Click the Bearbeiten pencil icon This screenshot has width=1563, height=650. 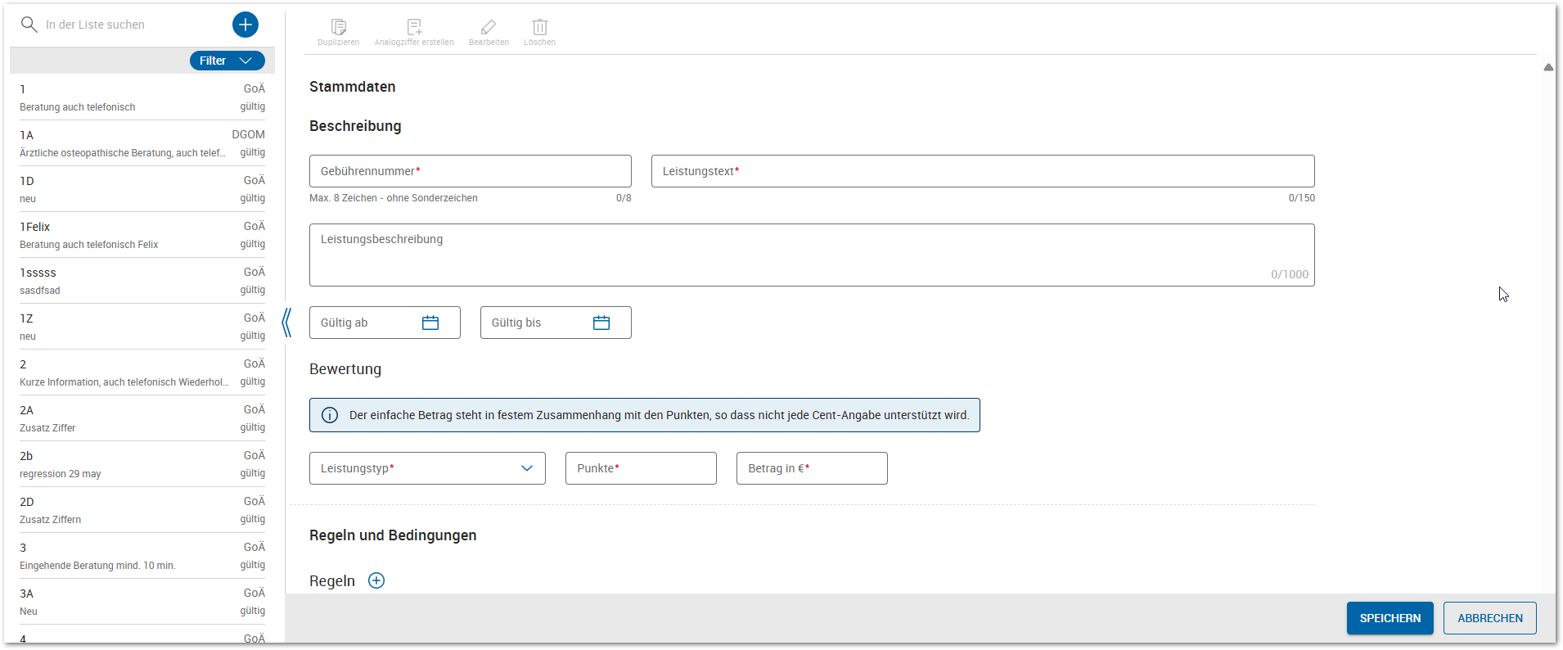(x=489, y=28)
